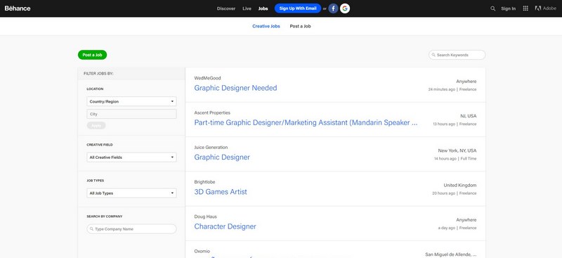Sign up with Facebook icon
562x258 pixels.
coord(333,8)
